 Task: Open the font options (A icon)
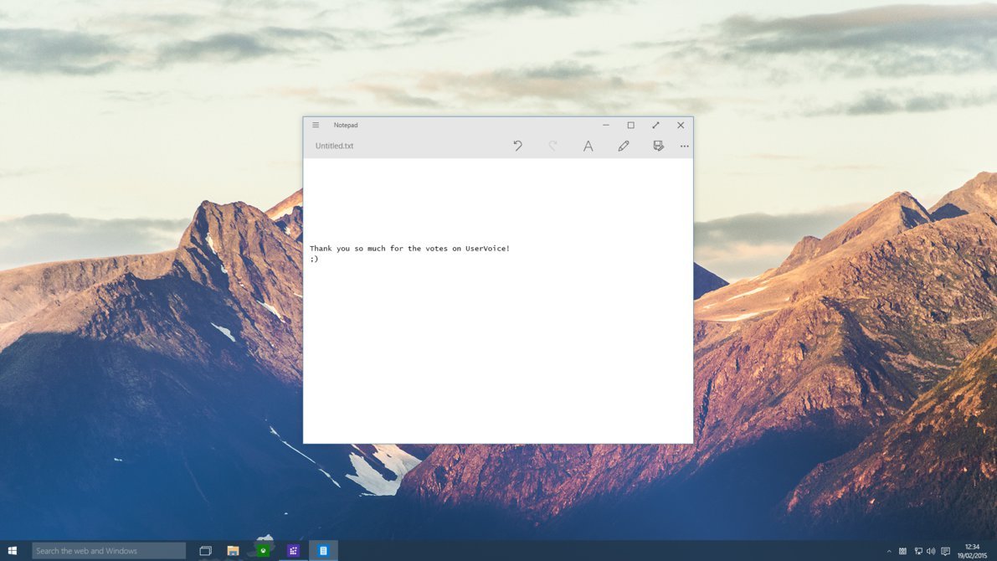point(588,146)
